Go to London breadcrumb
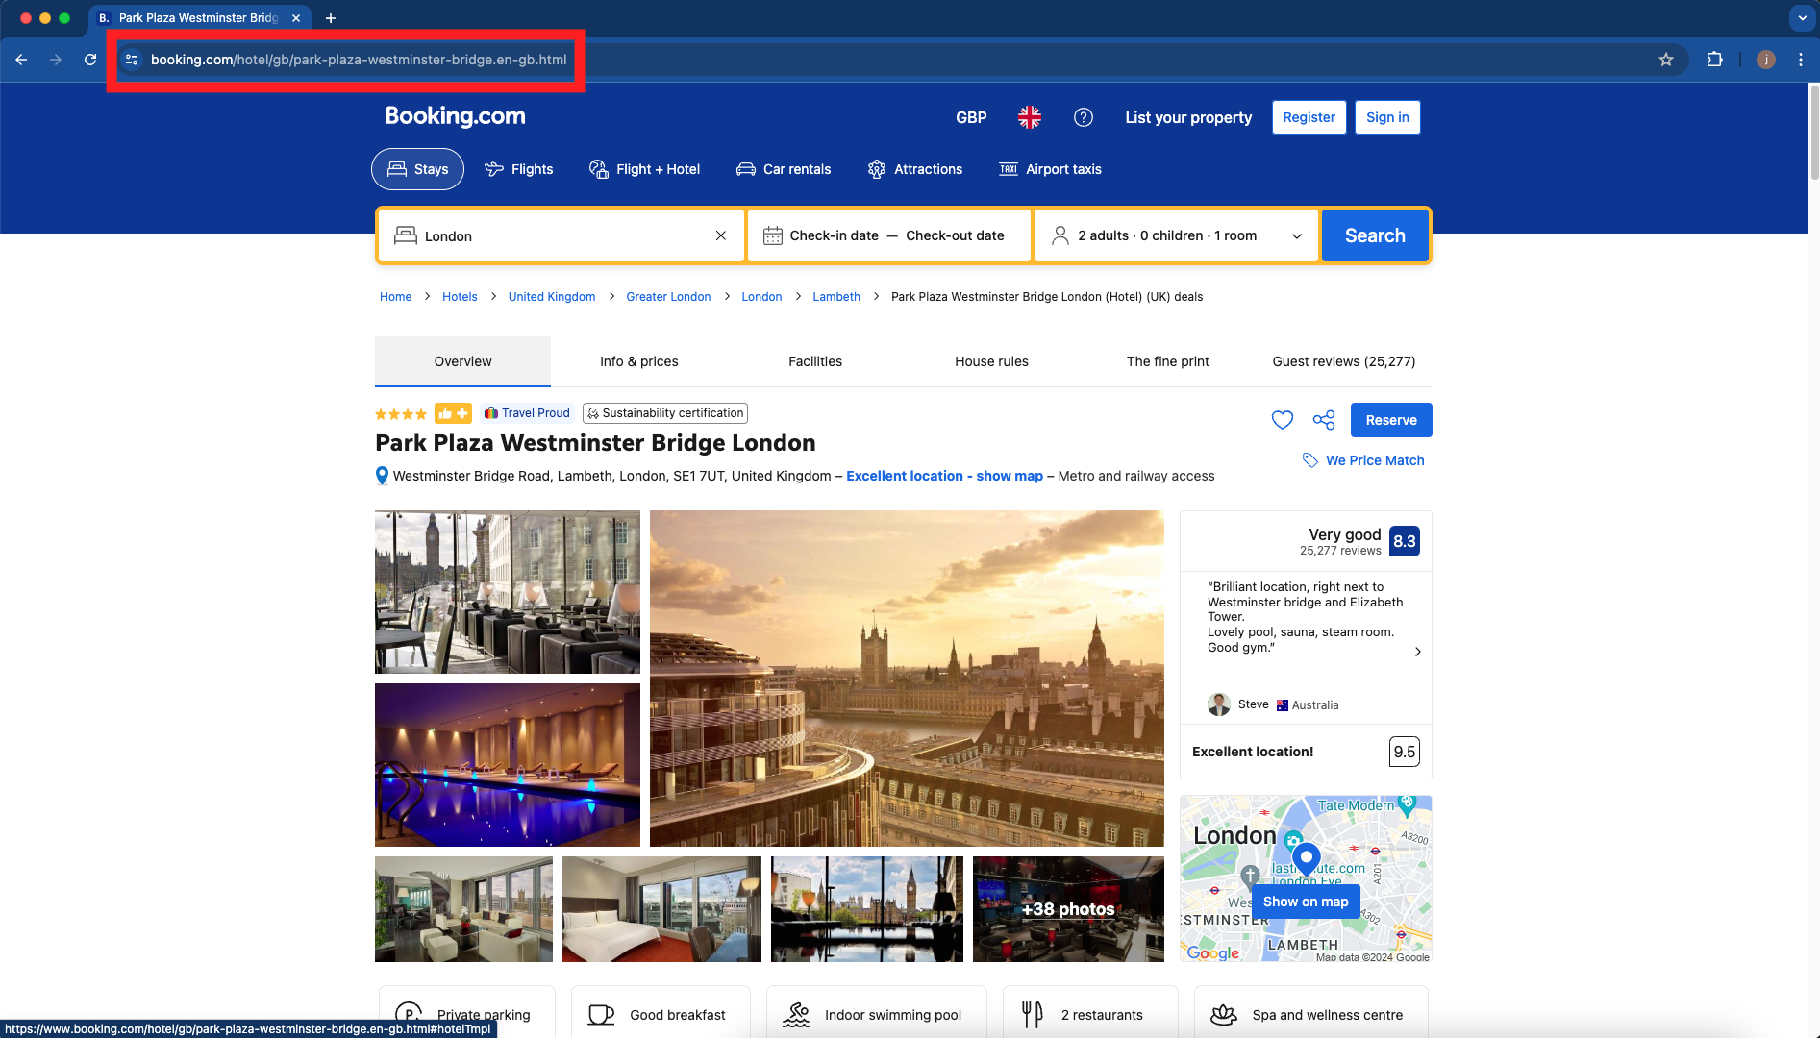This screenshot has width=1820, height=1038. (x=761, y=297)
